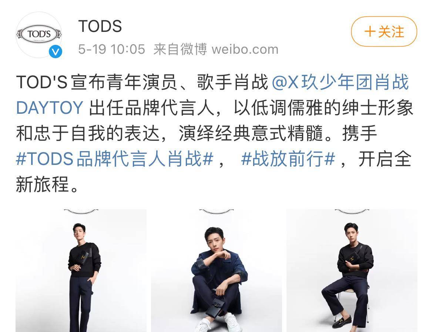
Task: Click the blue verified V badge
Action: [56, 52]
